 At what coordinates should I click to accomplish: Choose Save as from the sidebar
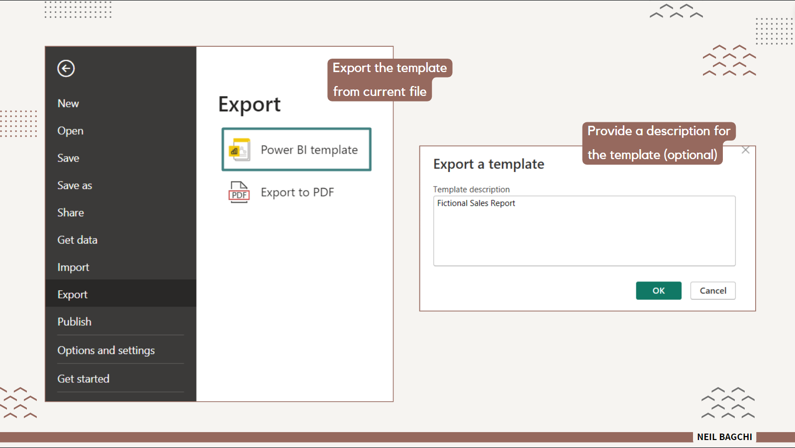121,185
